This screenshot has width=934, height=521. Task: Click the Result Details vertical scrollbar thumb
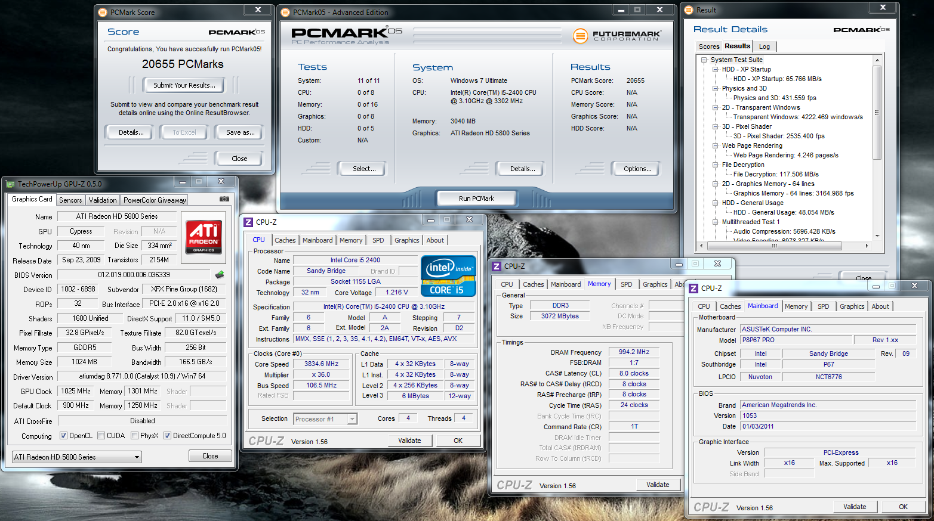coord(877,112)
